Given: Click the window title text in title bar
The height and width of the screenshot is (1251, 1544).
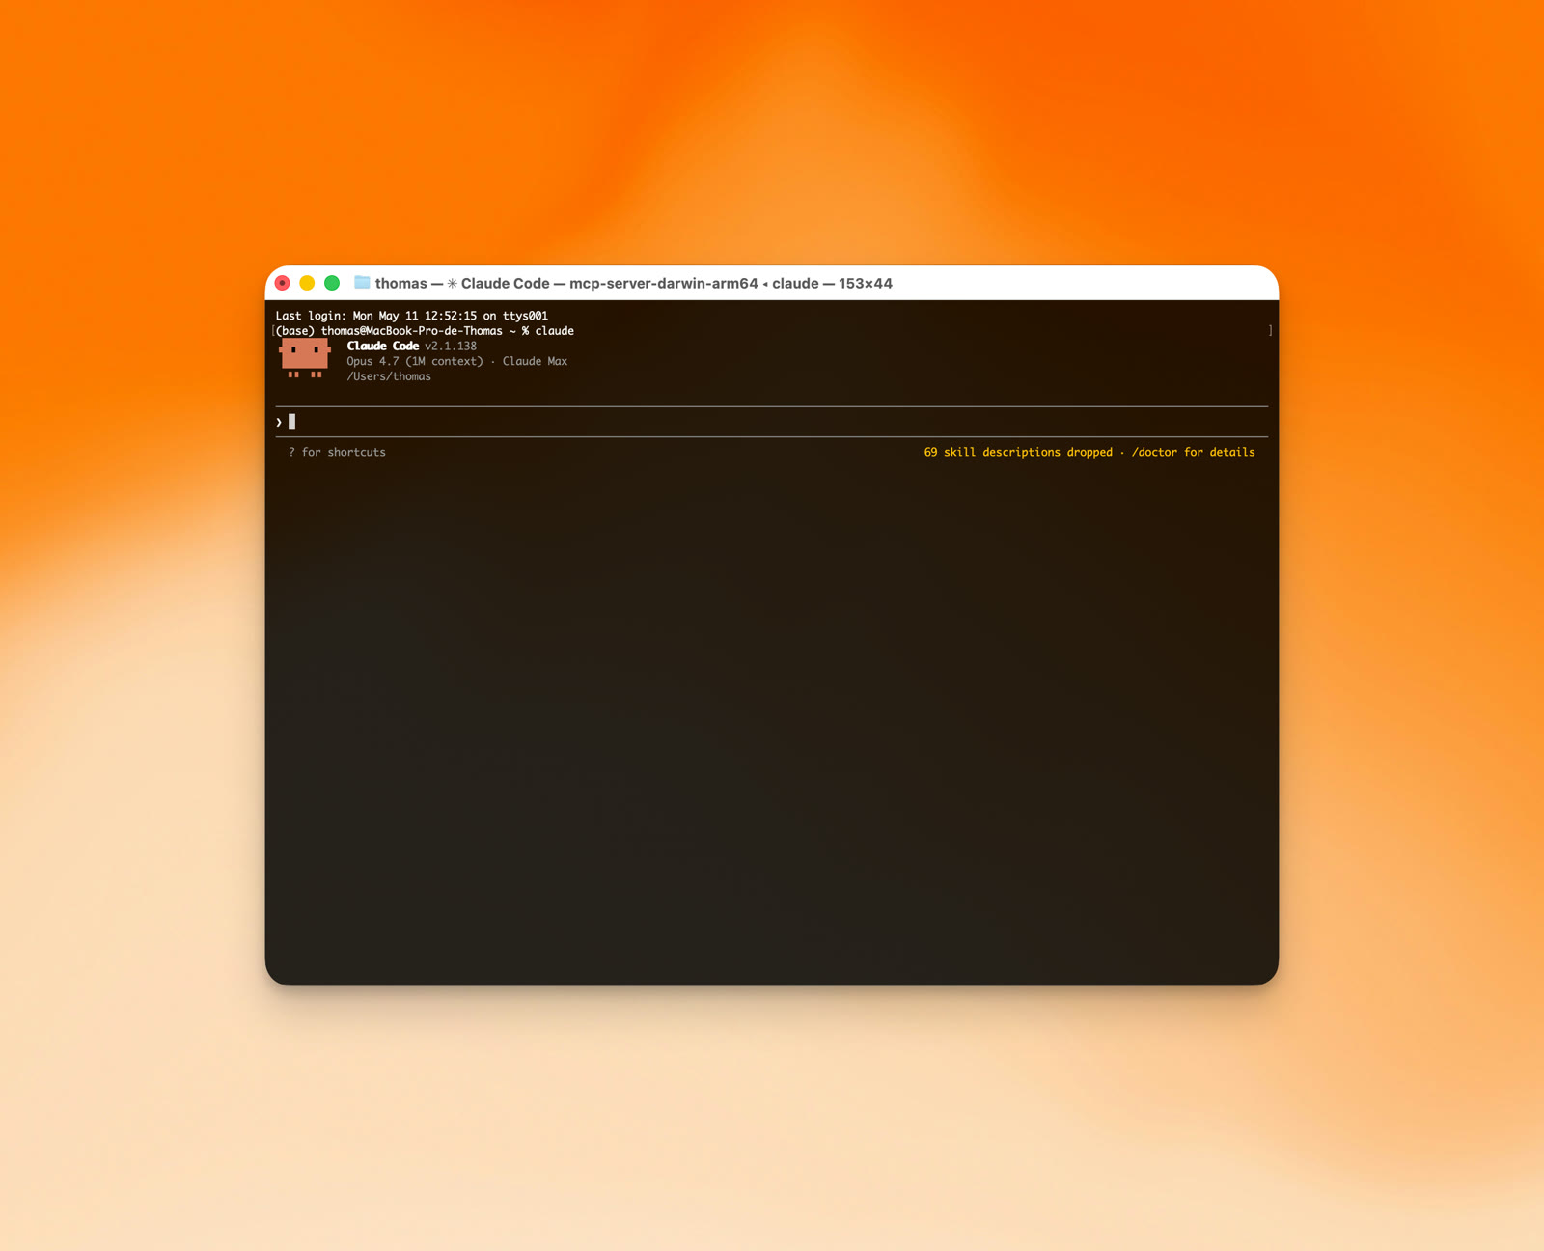Looking at the screenshot, I should click(633, 283).
